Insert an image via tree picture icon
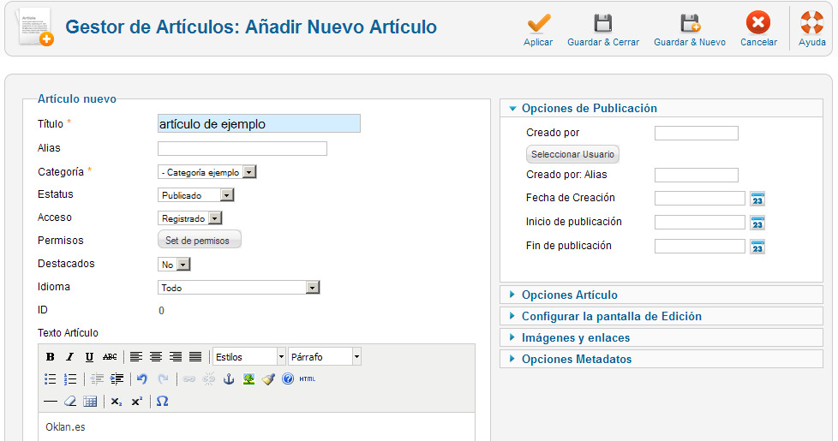Image resolution: width=838 pixels, height=441 pixels. 248,379
